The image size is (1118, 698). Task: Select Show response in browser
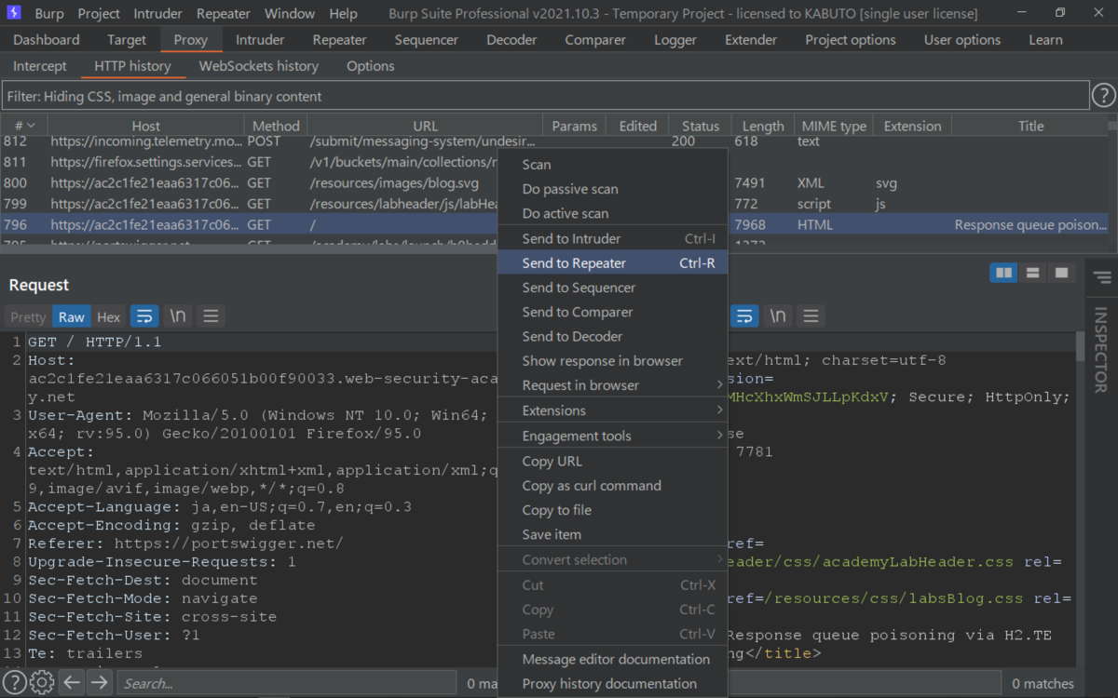[x=612, y=361]
